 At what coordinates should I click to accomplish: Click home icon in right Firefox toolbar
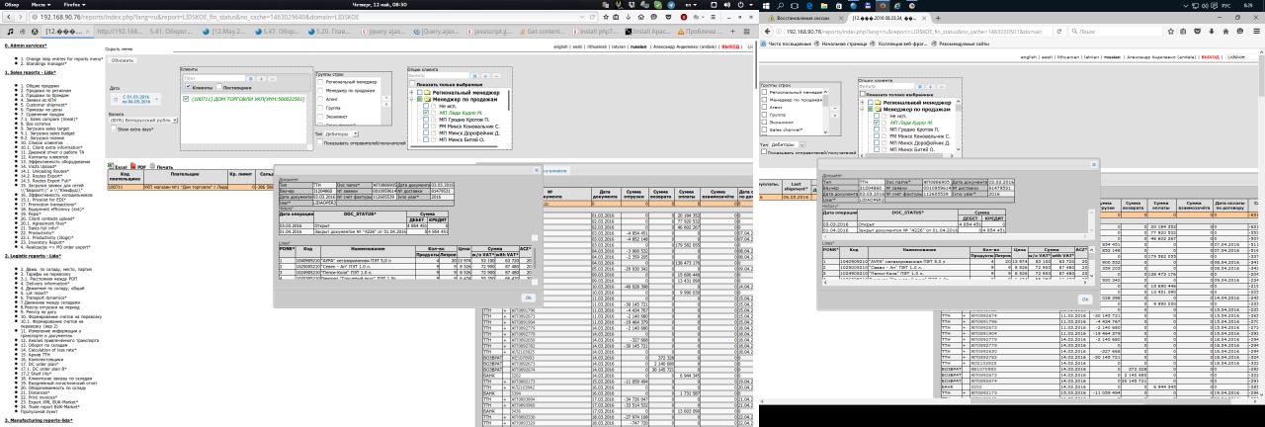[1225, 31]
